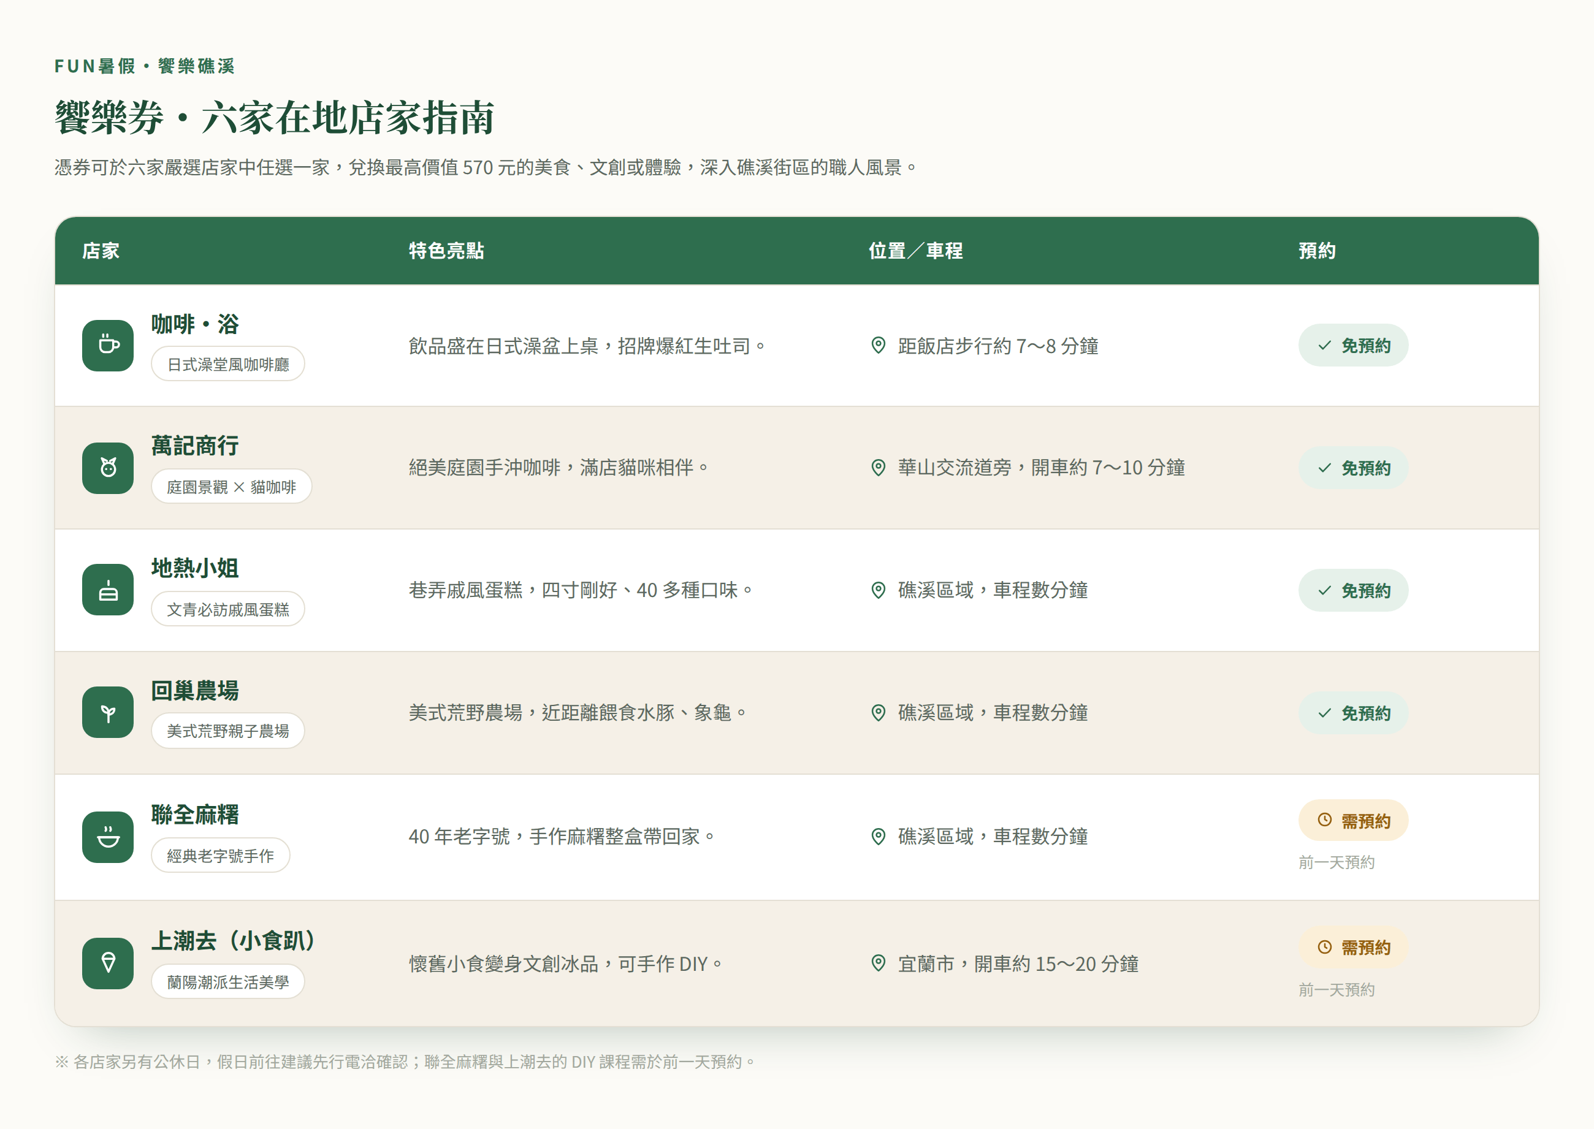Click the cat icon beside 萬記商行
Screen dimensions: 1594x1129
[x=108, y=468]
